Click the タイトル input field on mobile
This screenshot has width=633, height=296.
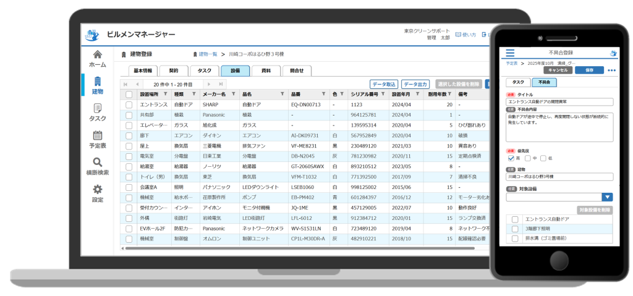click(559, 101)
